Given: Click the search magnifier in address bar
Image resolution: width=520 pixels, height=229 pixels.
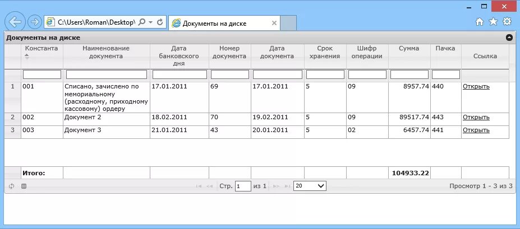Looking at the screenshot, I should [141, 22].
